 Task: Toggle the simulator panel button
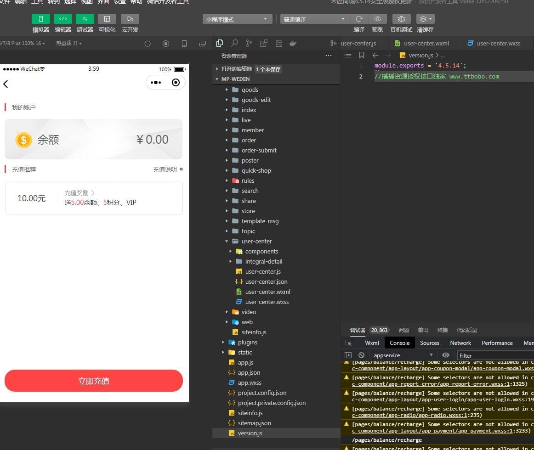click(40, 19)
